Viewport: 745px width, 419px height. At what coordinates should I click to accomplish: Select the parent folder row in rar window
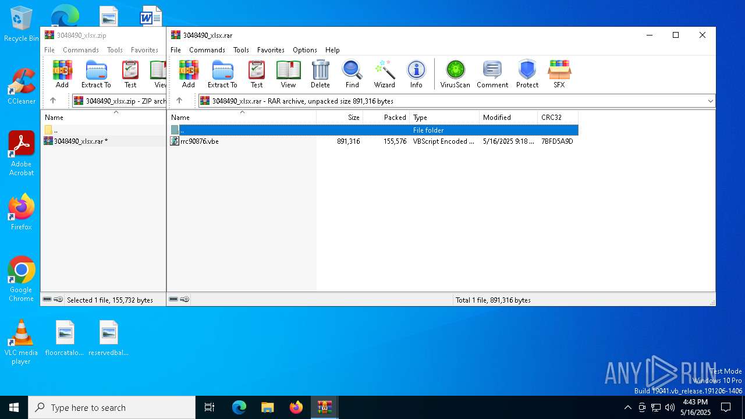click(x=374, y=130)
